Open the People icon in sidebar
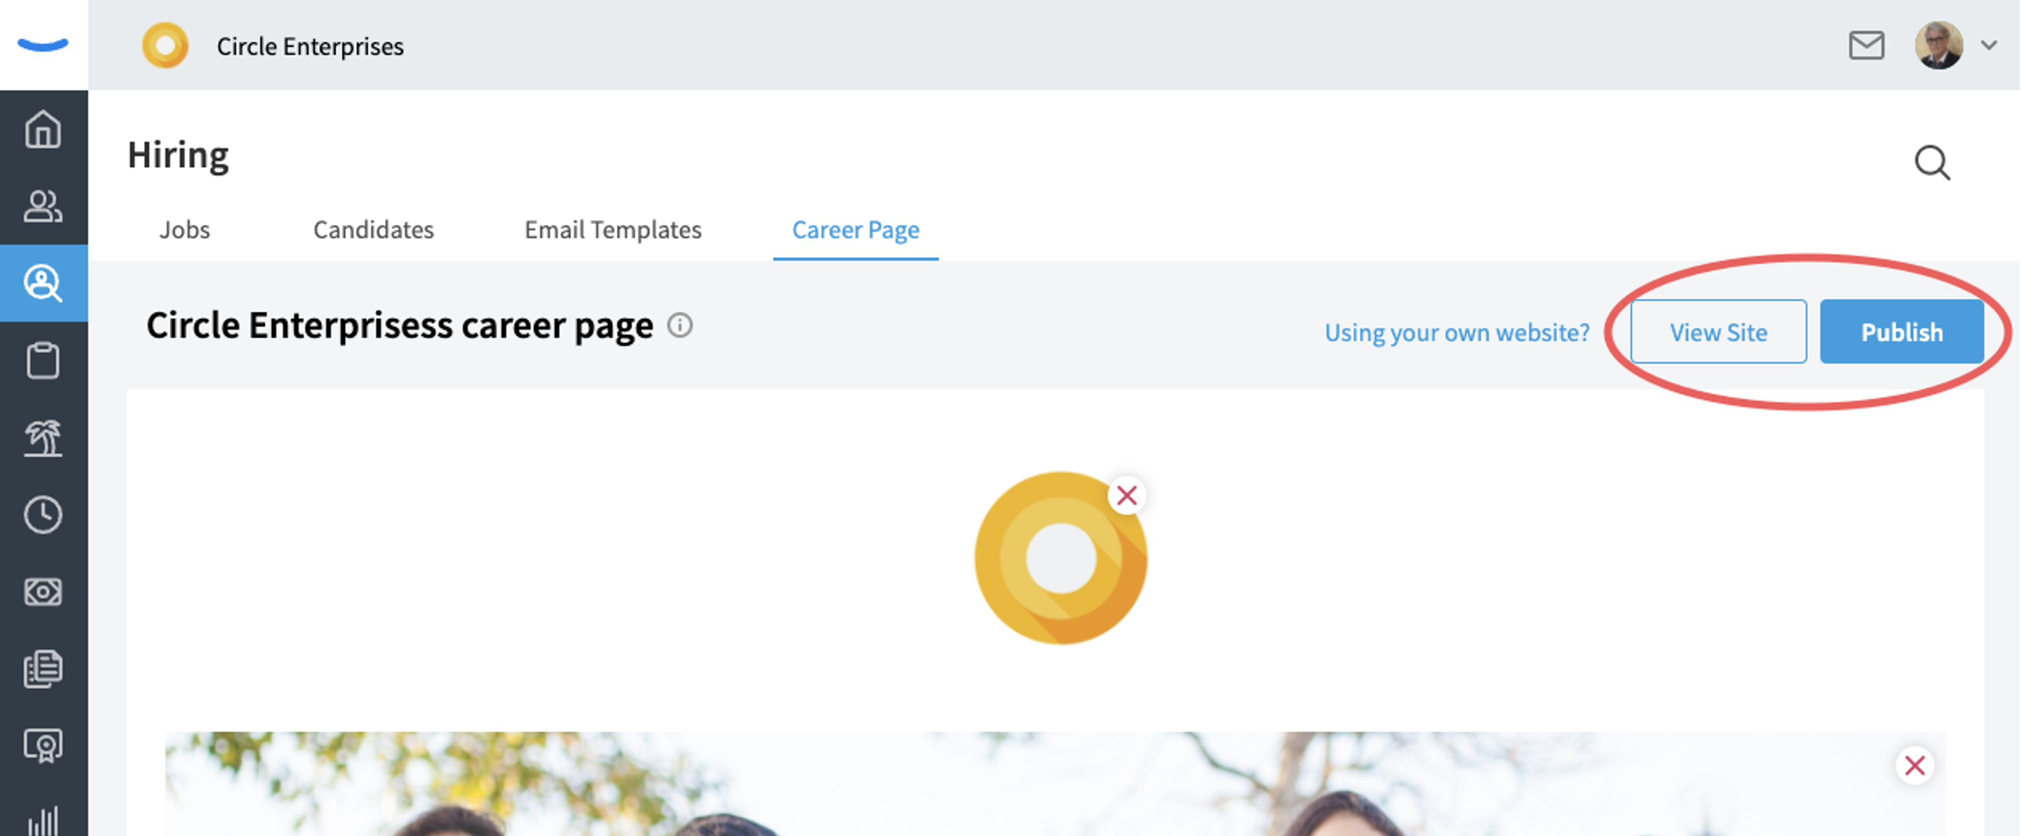The width and height of the screenshot is (2021, 836). pyautogui.click(x=43, y=206)
